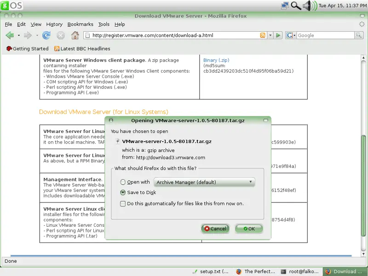Open the Help menu
This screenshot has height=276, width=368.
tap(120, 24)
